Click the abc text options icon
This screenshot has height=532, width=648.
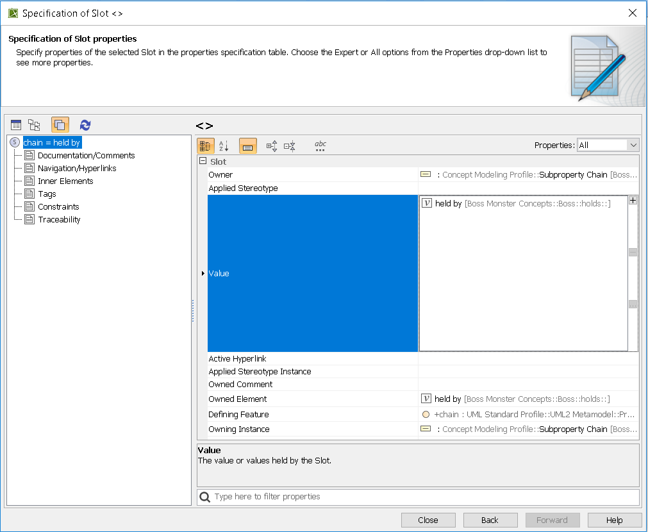(320, 145)
